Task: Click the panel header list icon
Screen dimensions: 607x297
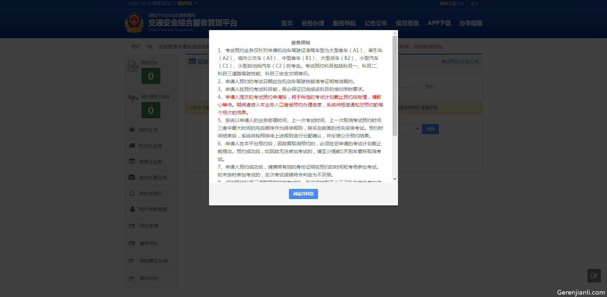Action: click(192, 61)
